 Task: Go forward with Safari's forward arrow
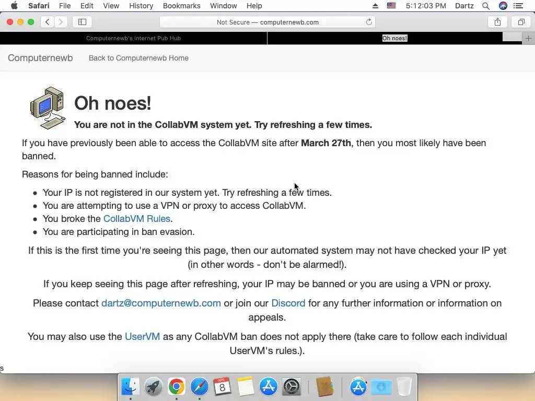click(61, 22)
